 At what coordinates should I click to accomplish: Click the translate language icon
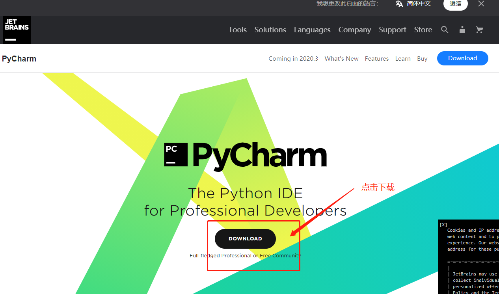click(399, 4)
